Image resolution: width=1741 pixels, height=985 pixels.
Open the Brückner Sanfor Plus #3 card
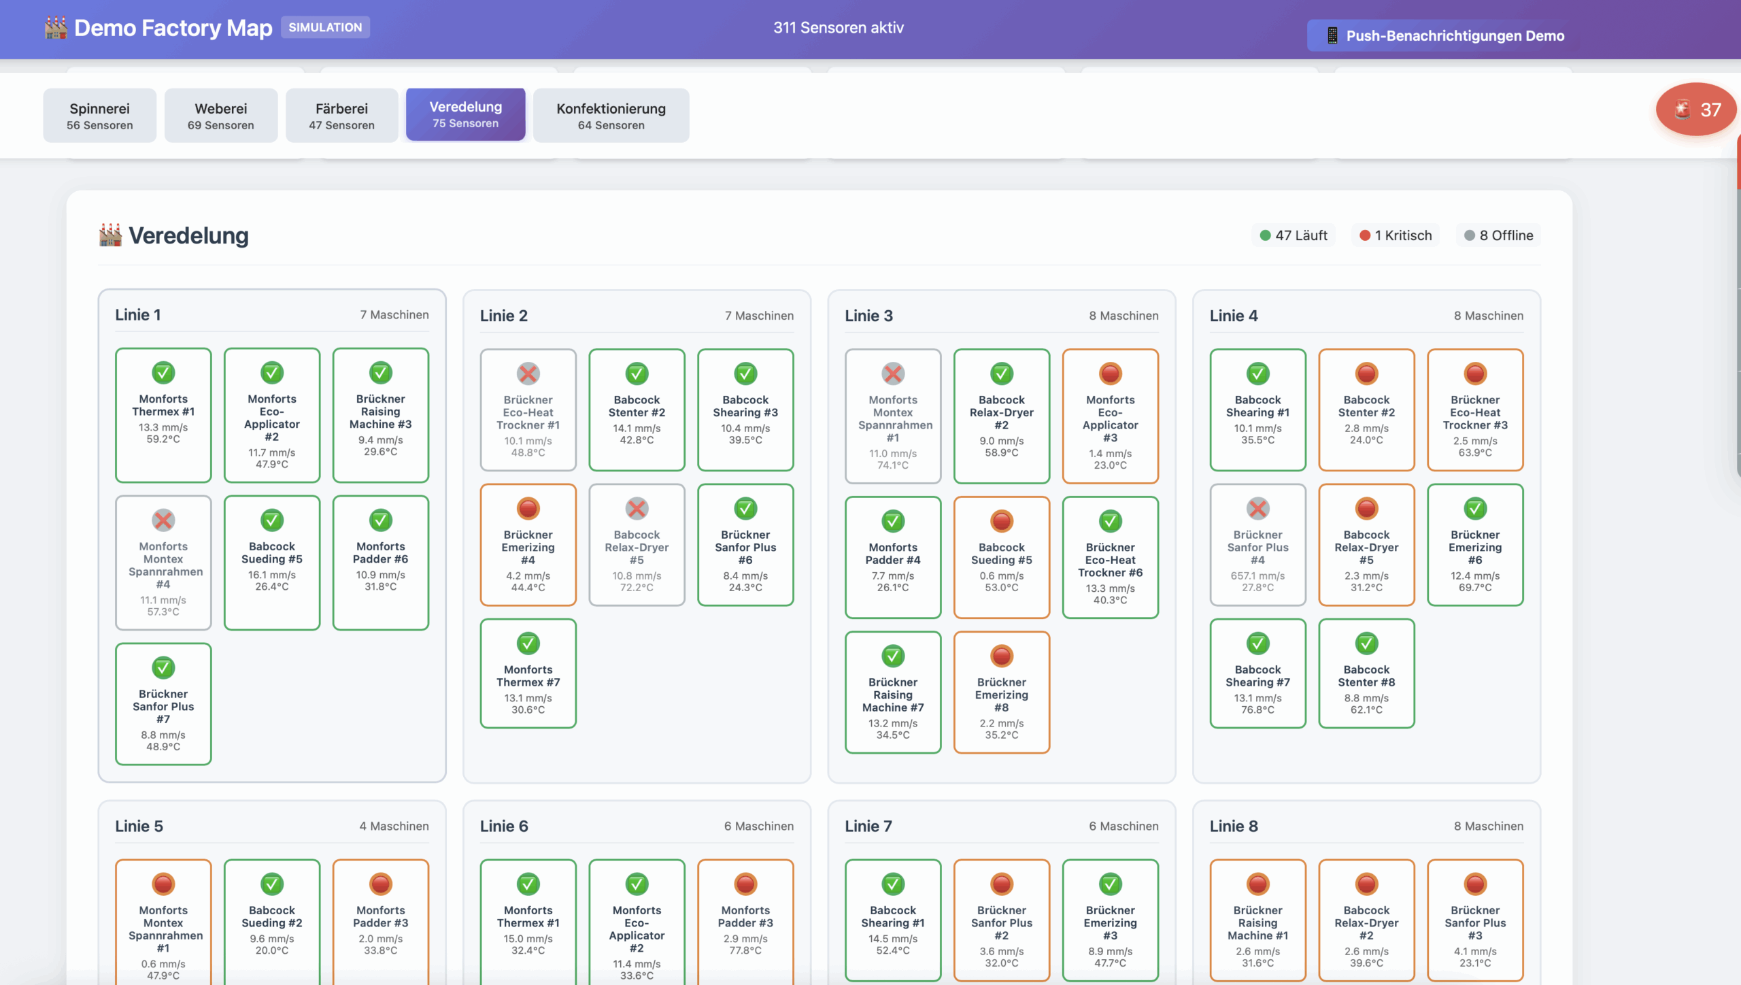[1475, 920]
